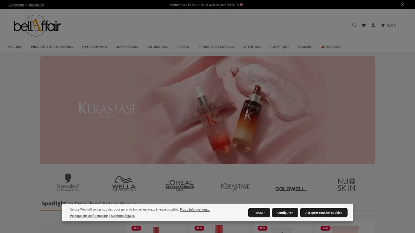Dismiss the WEEK10 promo banner
This screenshot has width=415, height=233.
pos(402,5)
